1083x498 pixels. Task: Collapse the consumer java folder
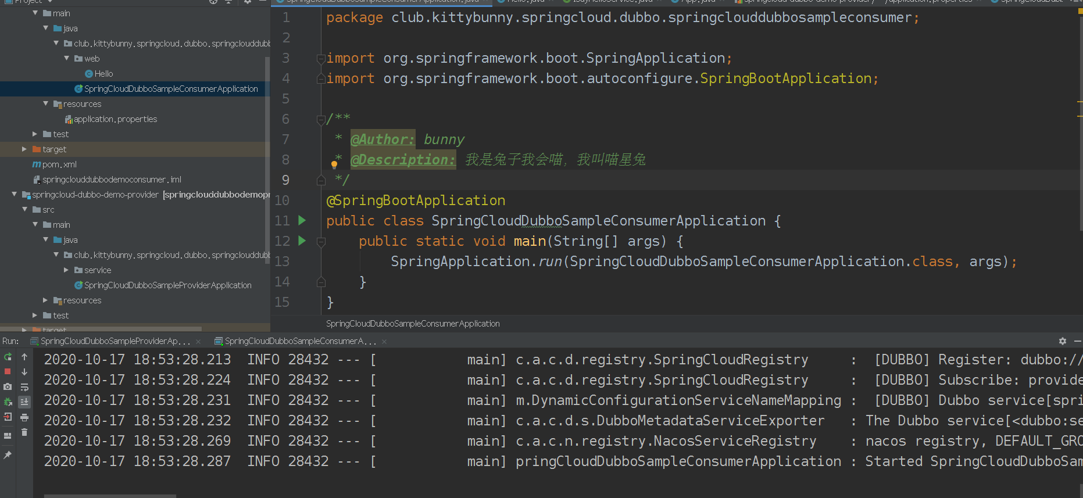46,28
